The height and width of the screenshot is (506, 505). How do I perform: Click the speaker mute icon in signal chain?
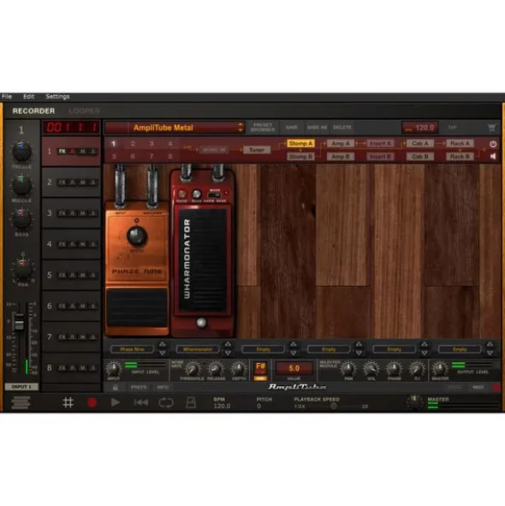[x=493, y=156]
